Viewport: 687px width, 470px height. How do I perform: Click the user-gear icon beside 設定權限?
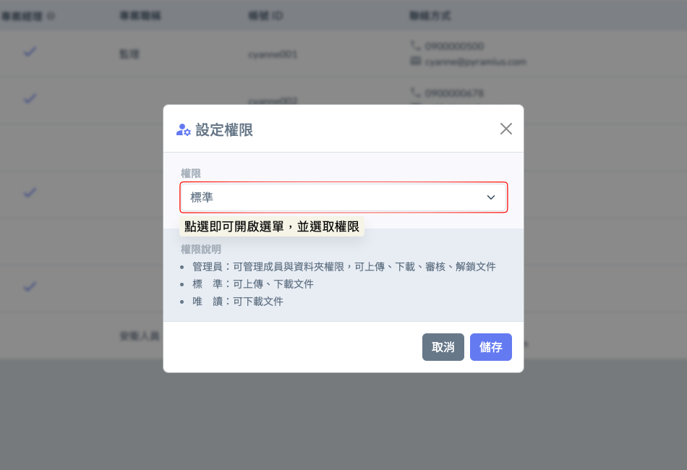coord(184,130)
